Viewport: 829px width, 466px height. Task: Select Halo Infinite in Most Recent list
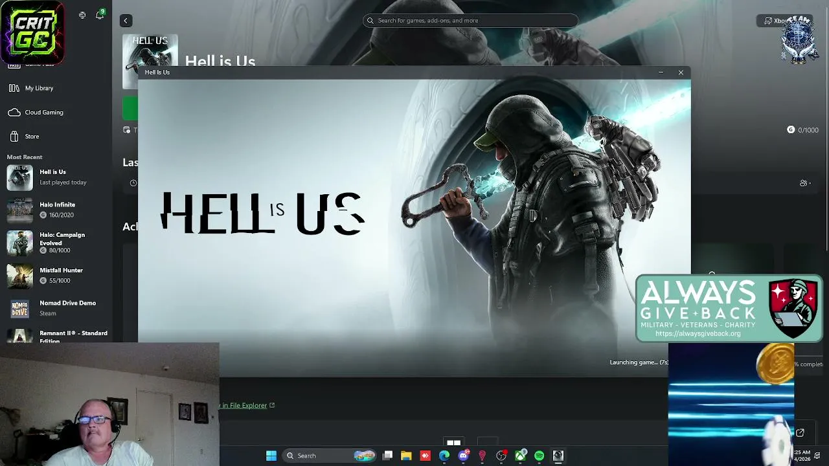pyautogui.click(x=56, y=210)
